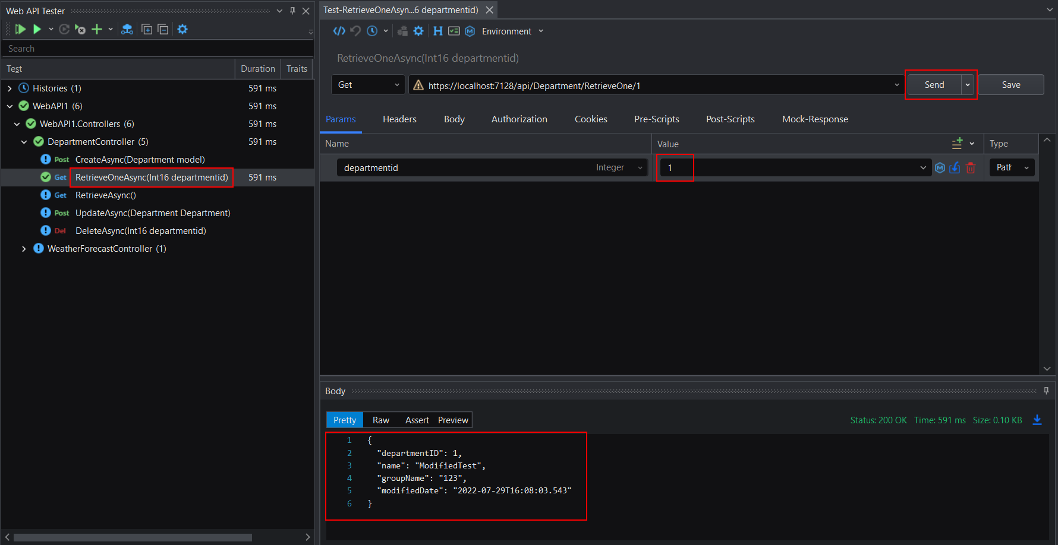Click the green Run All Tests icon
Viewport: 1058px width, 545px height.
tap(20, 29)
